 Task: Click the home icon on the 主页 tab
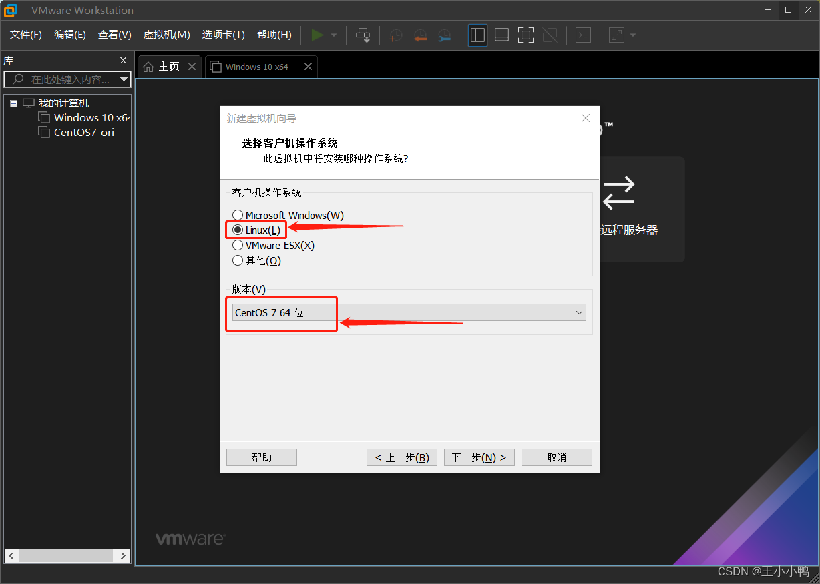coord(148,67)
